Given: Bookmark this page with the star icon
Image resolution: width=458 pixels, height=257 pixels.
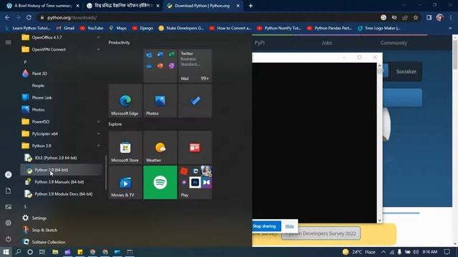Looking at the screenshot, I should click(x=416, y=17).
